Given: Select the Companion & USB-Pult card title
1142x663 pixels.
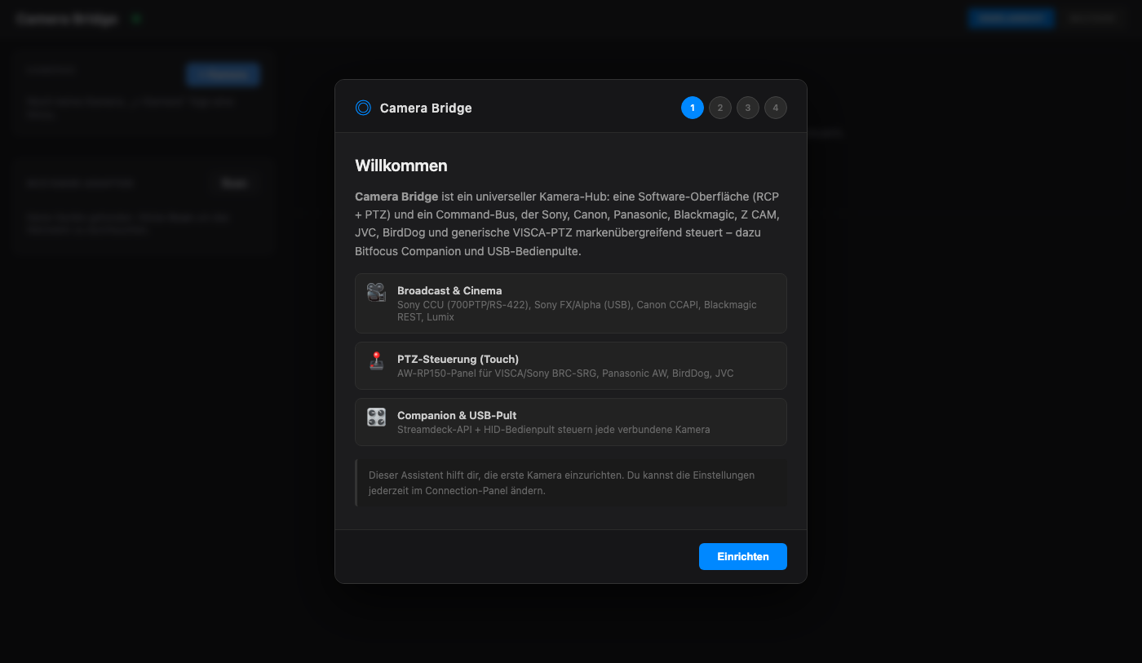Looking at the screenshot, I should (457, 415).
